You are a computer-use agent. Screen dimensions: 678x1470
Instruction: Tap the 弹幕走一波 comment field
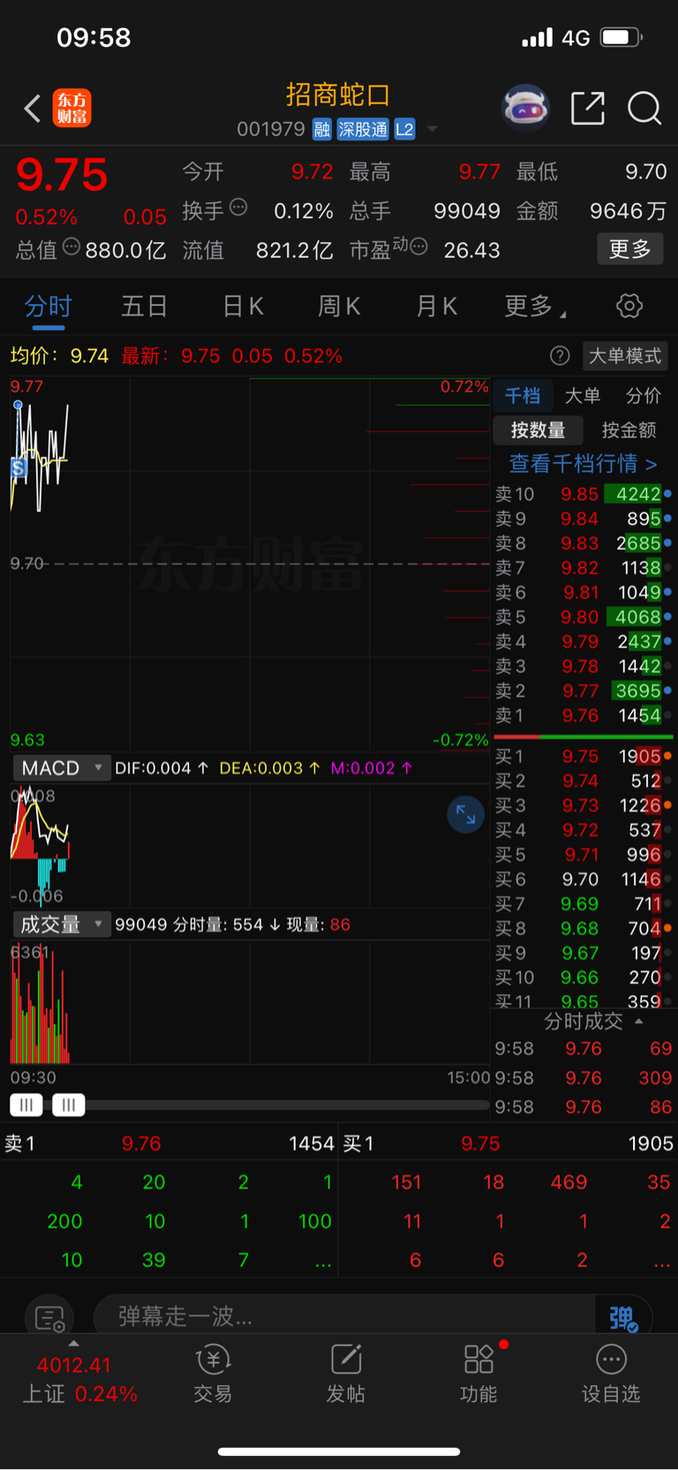click(344, 1317)
